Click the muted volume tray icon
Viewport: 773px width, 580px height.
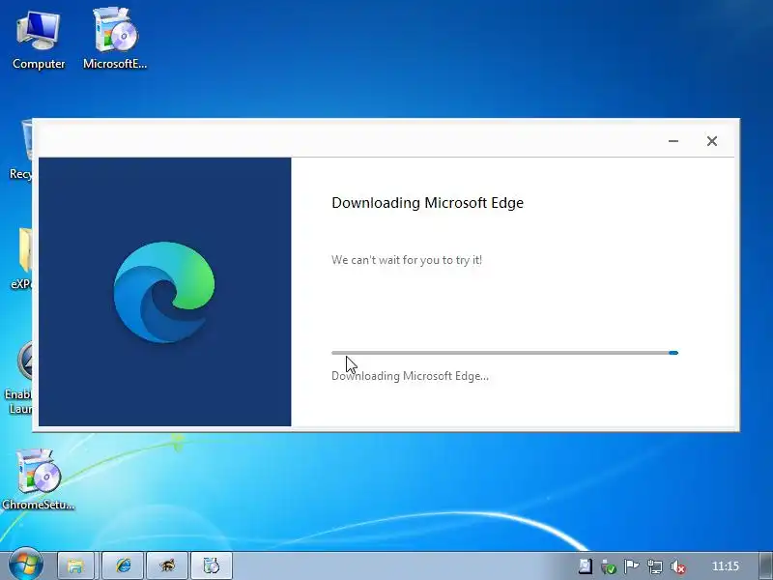coord(678,566)
